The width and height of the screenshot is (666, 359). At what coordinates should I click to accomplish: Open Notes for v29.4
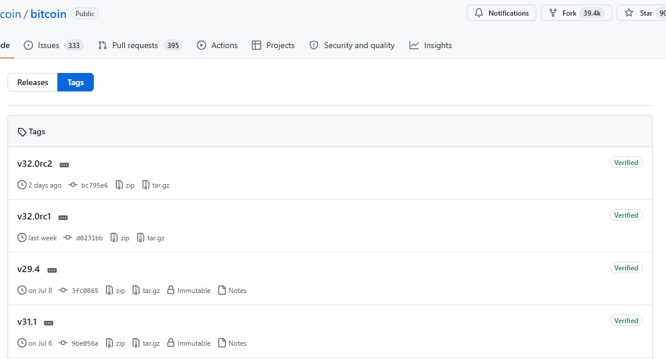(x=232, y=291)
